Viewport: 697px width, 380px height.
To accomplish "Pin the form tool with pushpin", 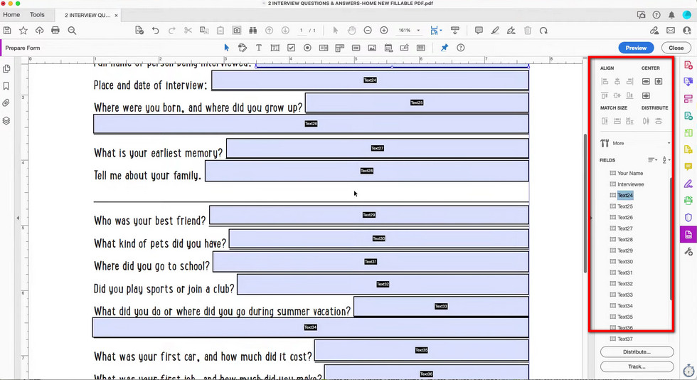I will (x=445, y=48).
